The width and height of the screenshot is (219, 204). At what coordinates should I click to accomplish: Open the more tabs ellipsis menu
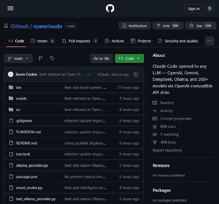(210, 41)
